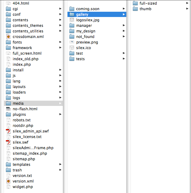Click the Flash icon of silex.swf
The height and width of the screenshot is (193, 191).
(x=8, y=142)
